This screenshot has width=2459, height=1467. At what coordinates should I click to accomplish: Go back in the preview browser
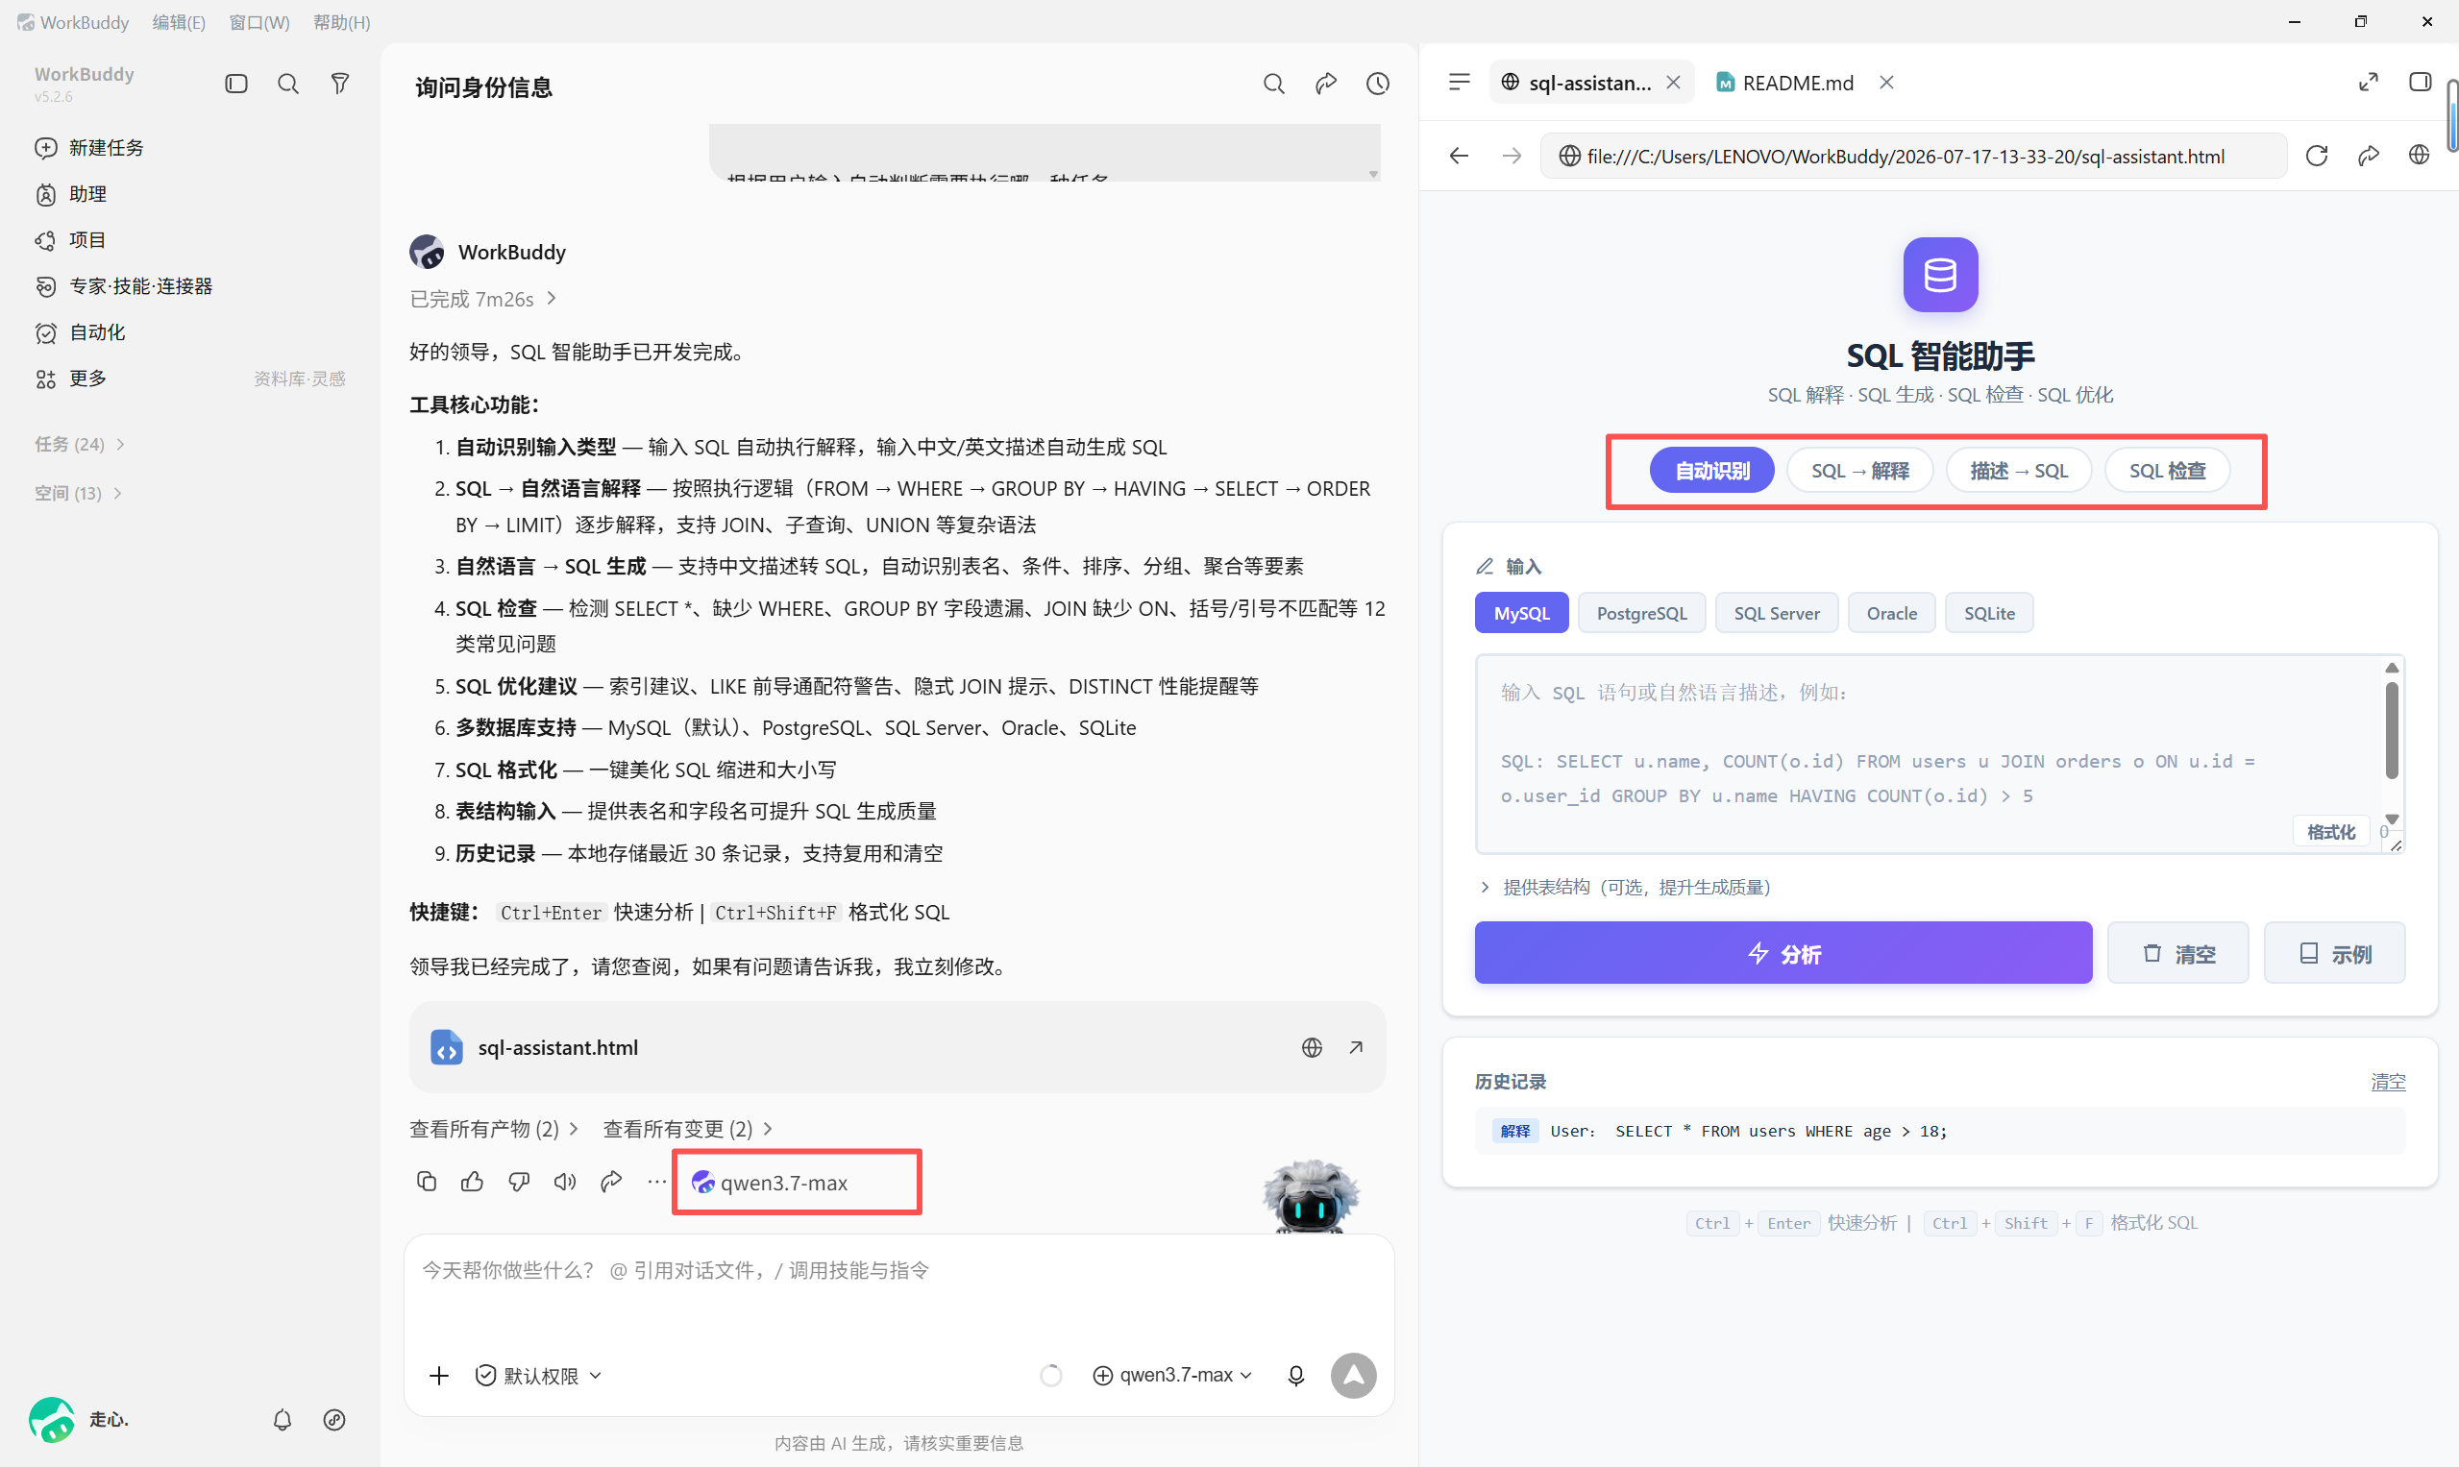[x=1459, y=157]
